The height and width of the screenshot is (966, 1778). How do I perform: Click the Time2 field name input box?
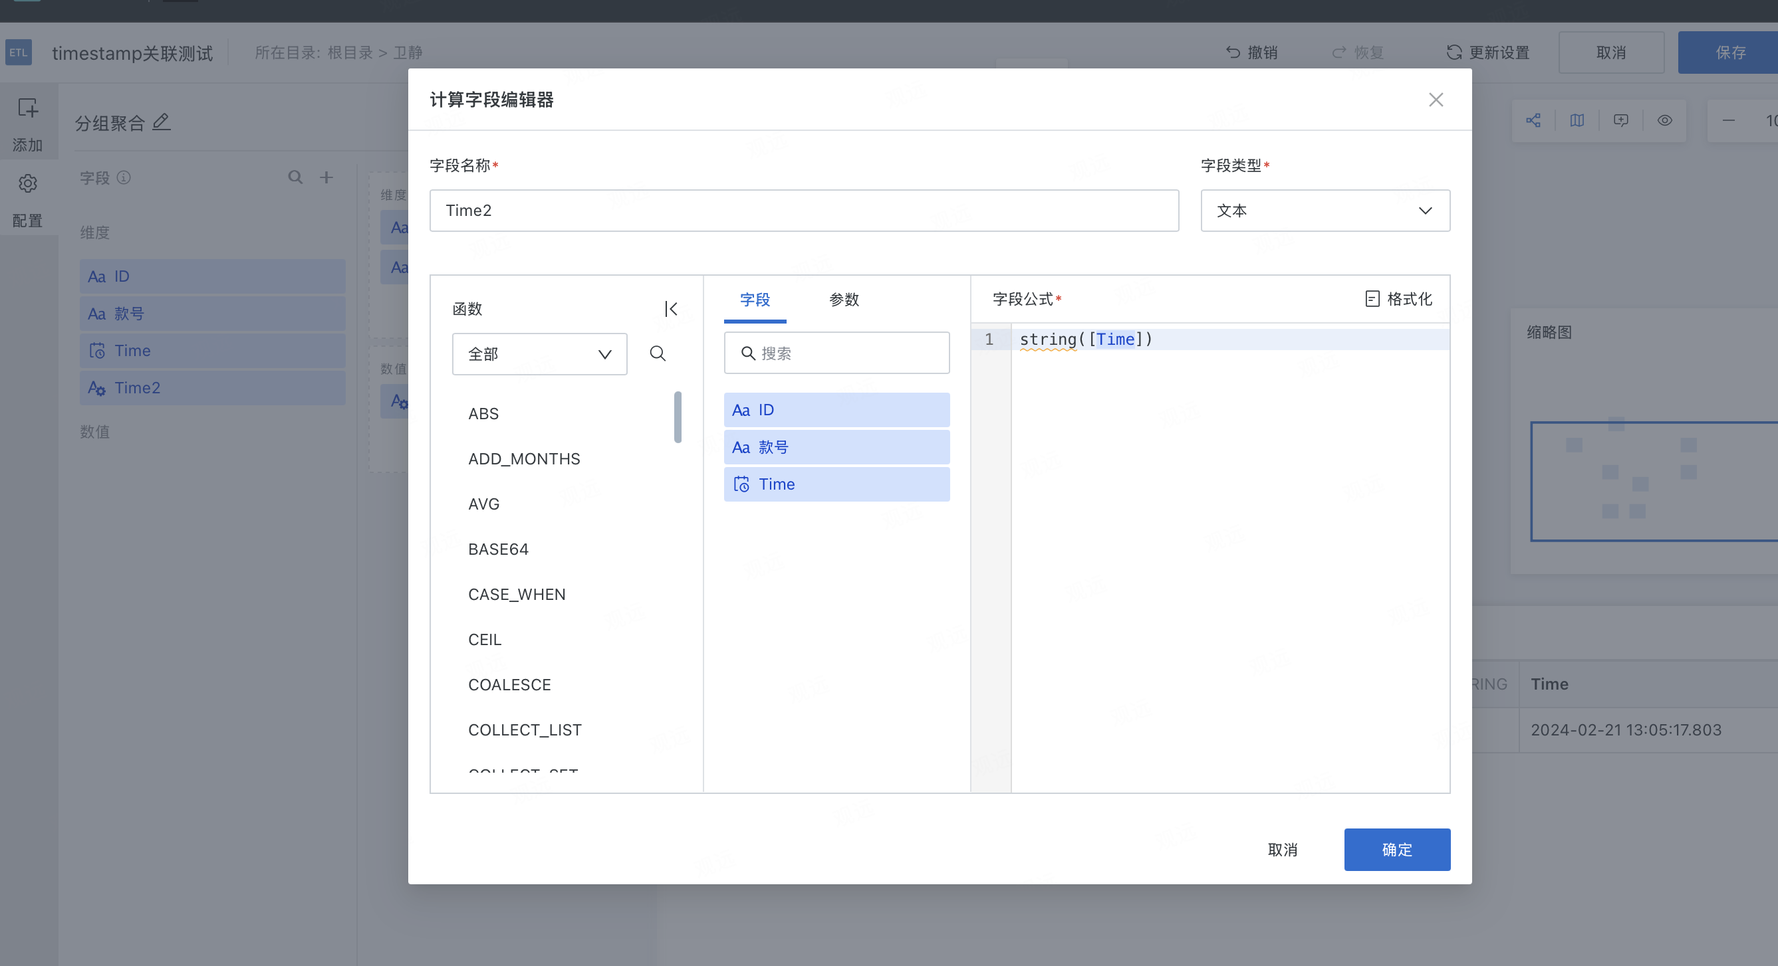803,211
